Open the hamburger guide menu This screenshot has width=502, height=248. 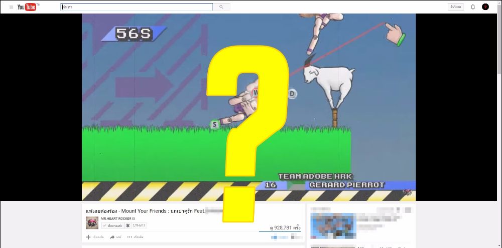(11, 7)
